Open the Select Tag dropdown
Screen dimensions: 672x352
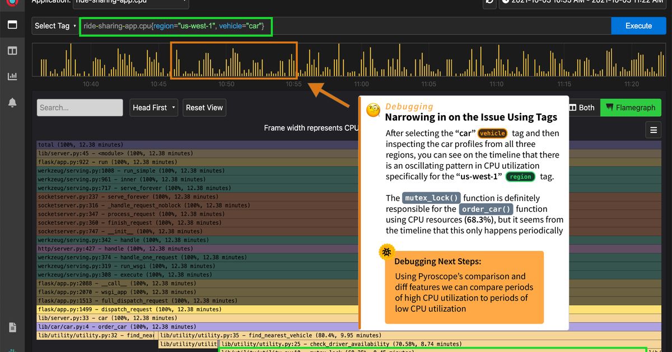tap(55, 26)
